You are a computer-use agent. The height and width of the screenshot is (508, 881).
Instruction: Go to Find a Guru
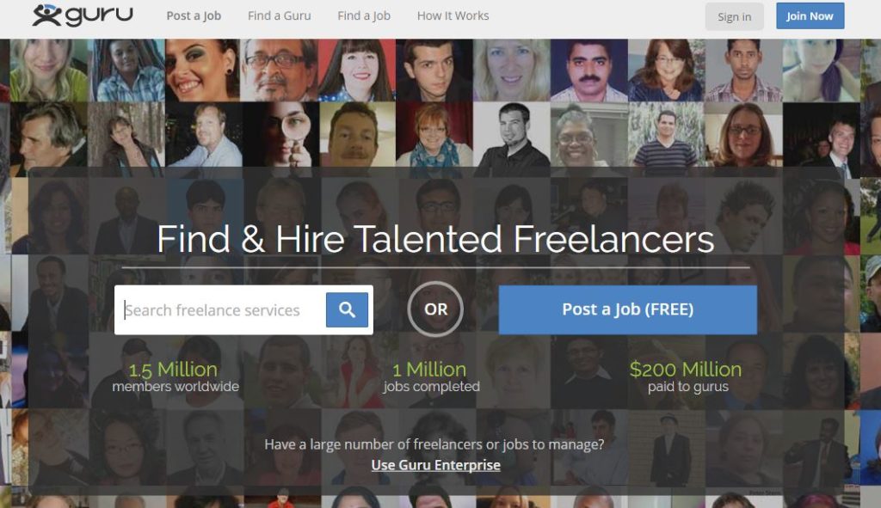(280, 15)
